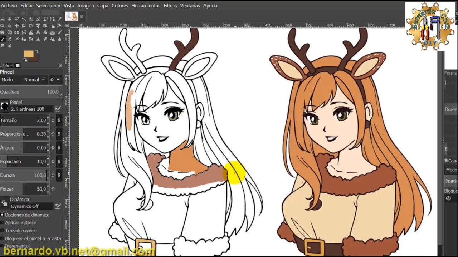Select the Rectangle Select tool
Screen dimensions: 458x257
coord(3,19)
